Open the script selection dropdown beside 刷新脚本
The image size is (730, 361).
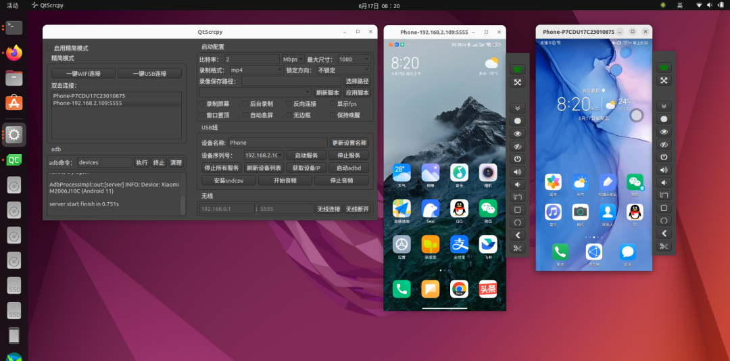255,92
